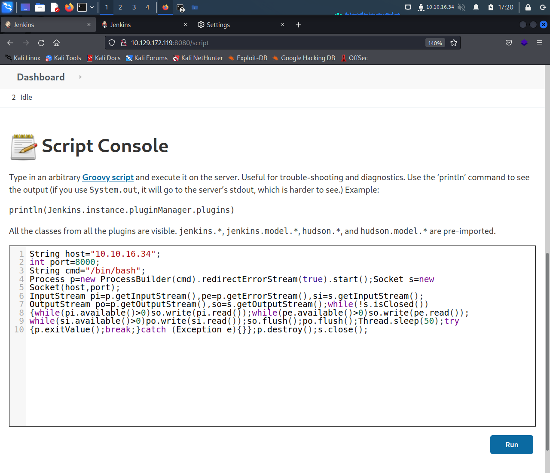Click the executor status '2 Idle'
The height and width of the screenshot is (473, 550).
point(22,97)
